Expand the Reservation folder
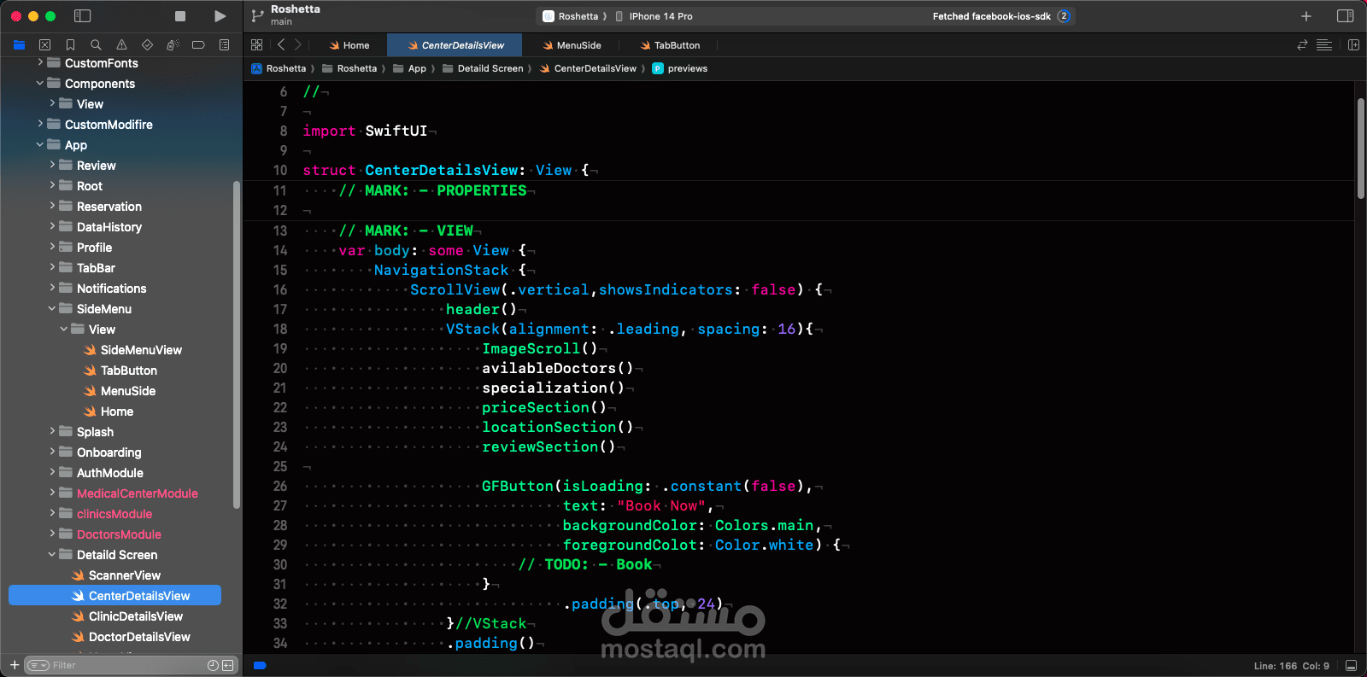This screenshot has width=1367, height=677. (52, 206)
